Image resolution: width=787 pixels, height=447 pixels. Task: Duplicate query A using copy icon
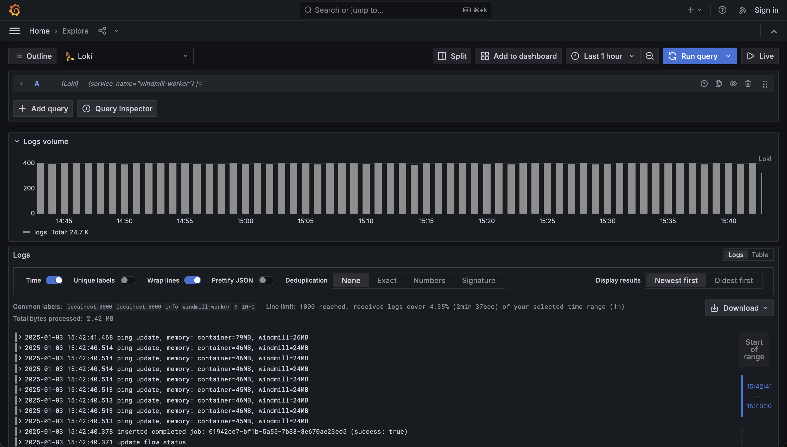point(719,84)
